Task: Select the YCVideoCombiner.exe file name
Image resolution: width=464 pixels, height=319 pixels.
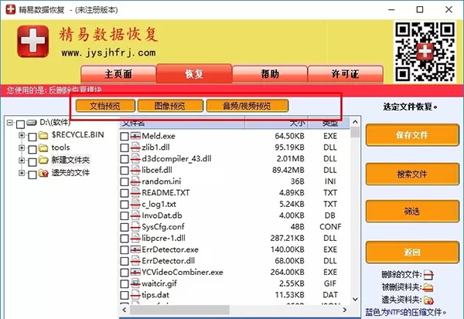Action: click(x=183, y=273)
